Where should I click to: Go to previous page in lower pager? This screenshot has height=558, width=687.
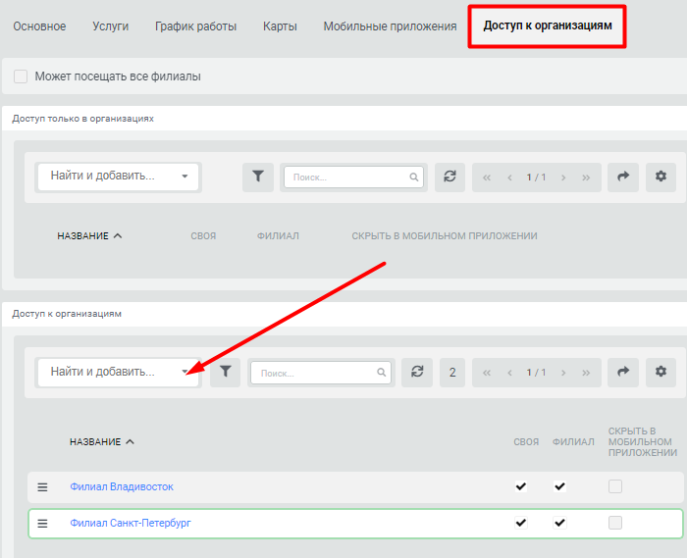click(x=509, y=373)
